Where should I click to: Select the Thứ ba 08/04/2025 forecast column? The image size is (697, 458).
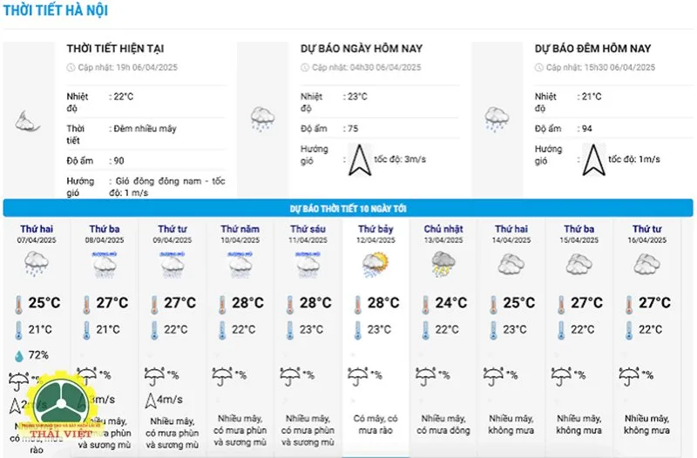(x=105, y=338)
